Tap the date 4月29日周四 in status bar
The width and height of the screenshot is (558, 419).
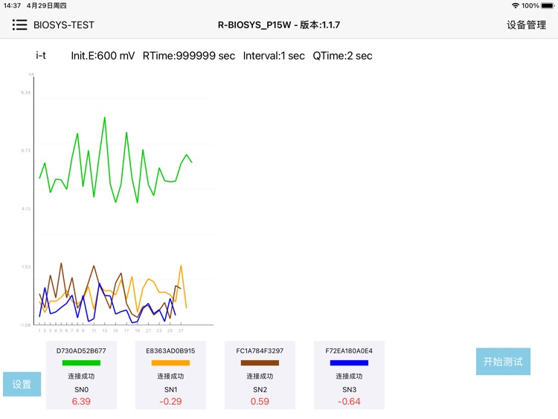point(47,6)
